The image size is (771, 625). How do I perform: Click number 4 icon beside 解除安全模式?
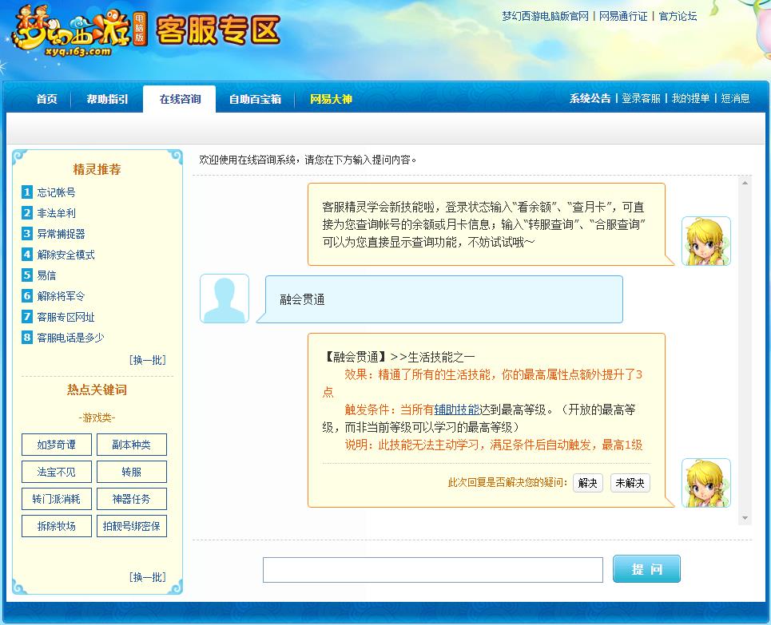click(27, 254)
